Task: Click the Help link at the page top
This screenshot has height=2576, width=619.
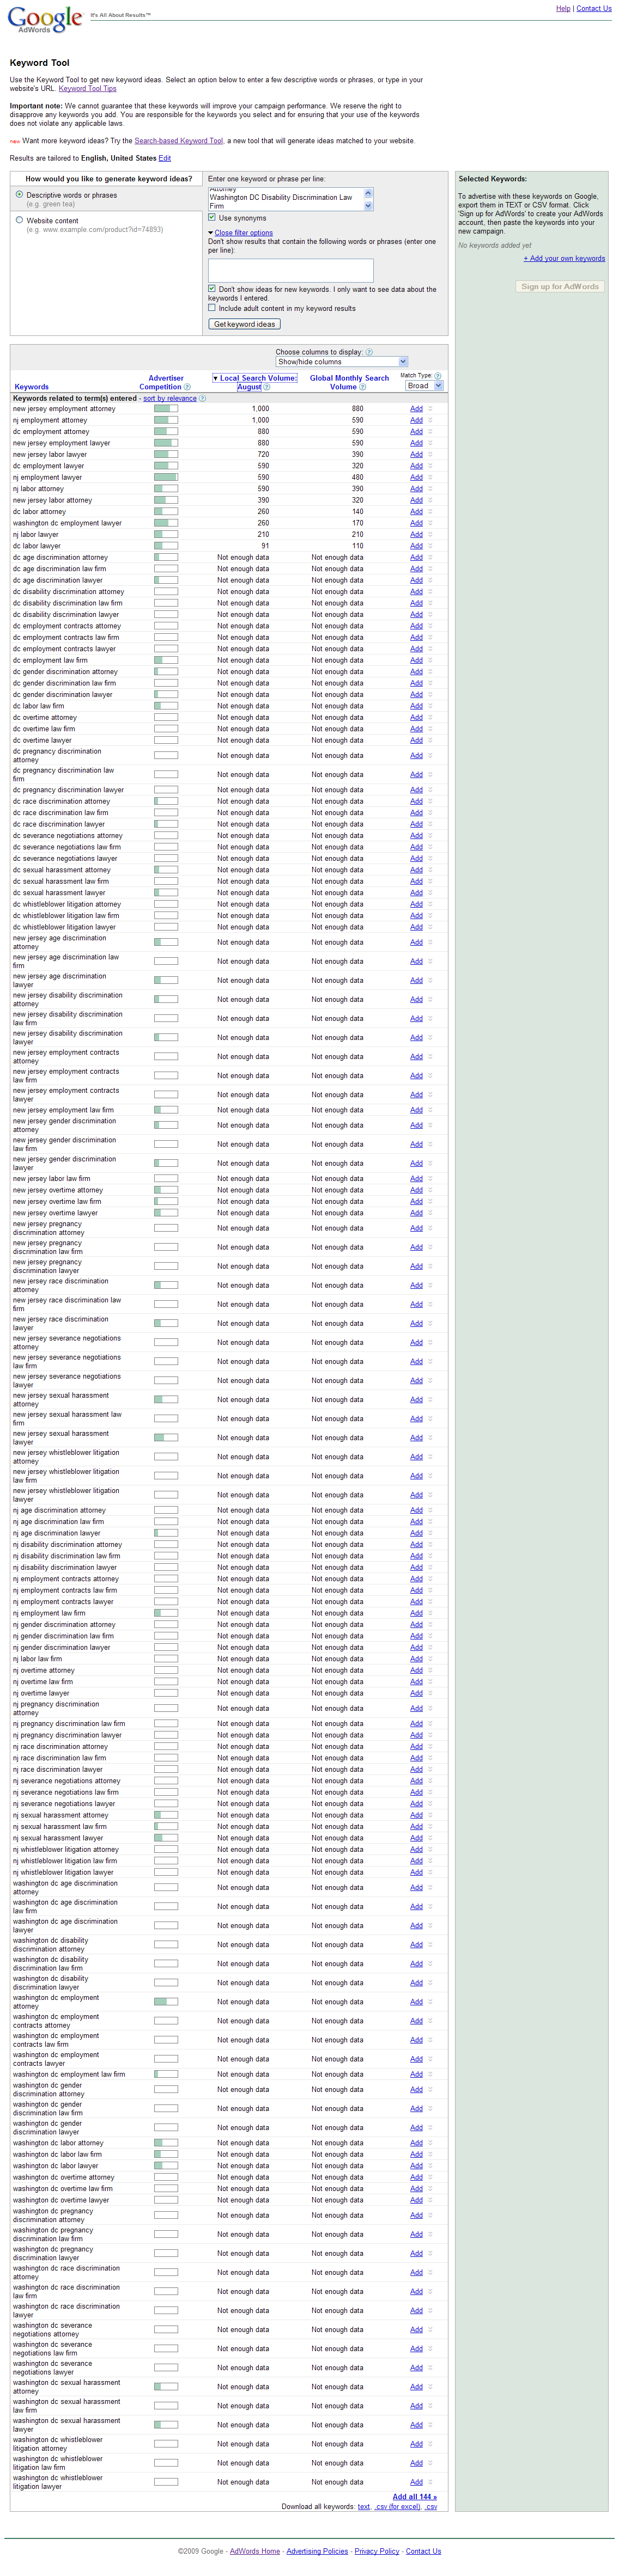Action: pyautogui.click(x=563, y=8)
